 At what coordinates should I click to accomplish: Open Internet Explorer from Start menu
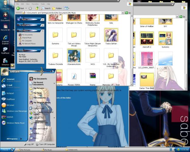(x=11, y=80)
